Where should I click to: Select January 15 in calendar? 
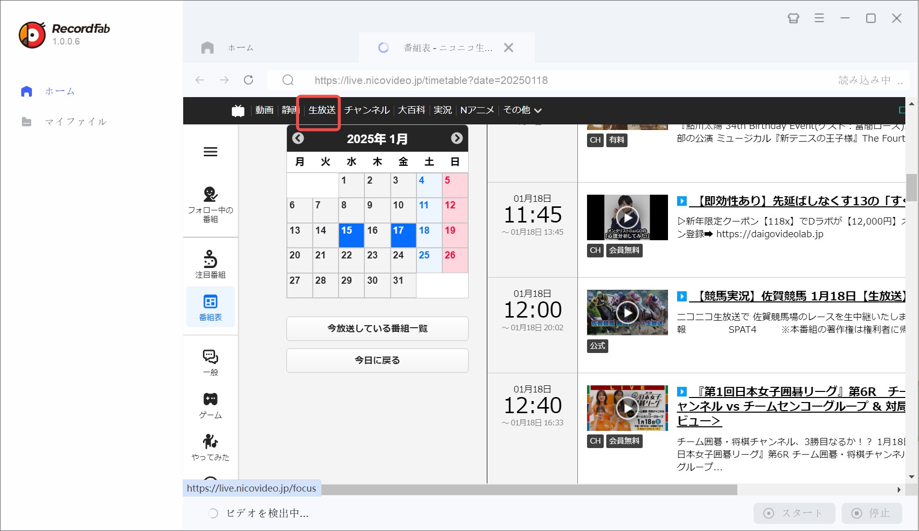pos(351,235)
